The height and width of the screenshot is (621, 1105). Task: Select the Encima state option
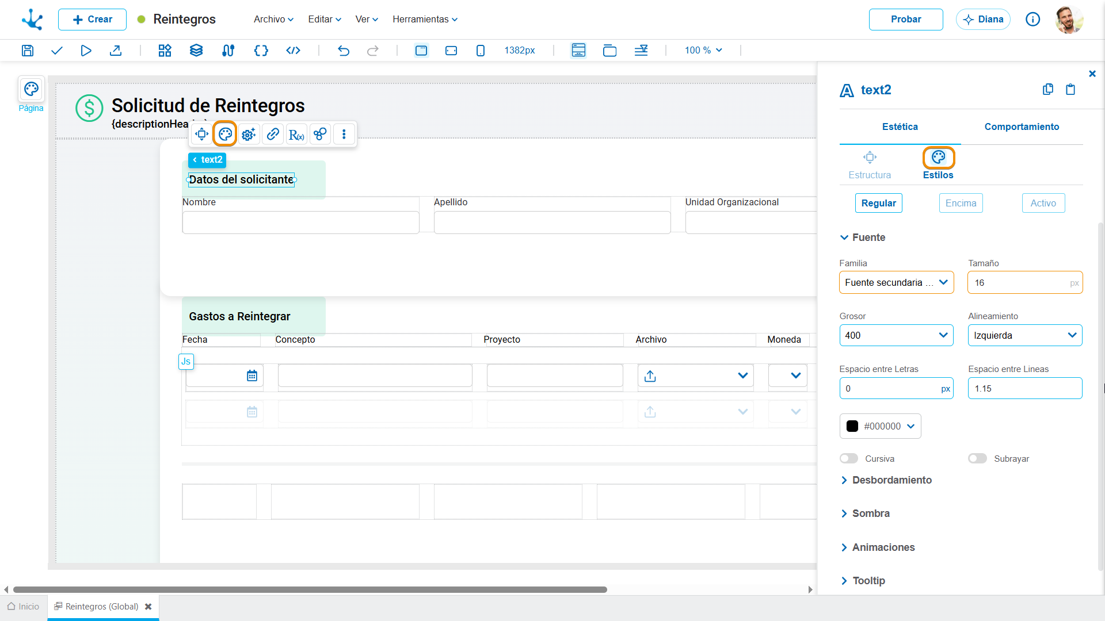click(961, 203)
